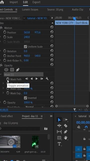Image resolution: width=90 pixels, height=161 pixels.
Task: Go to the Home screen icon
Action: 2,2
